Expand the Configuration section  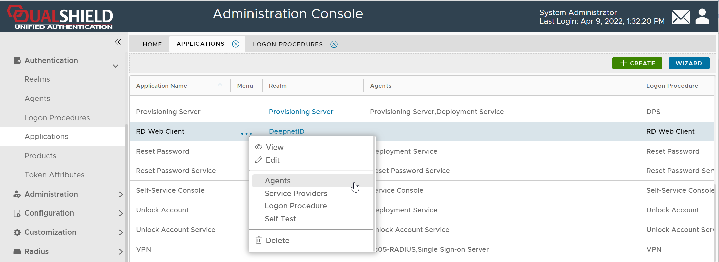[121, 213]
